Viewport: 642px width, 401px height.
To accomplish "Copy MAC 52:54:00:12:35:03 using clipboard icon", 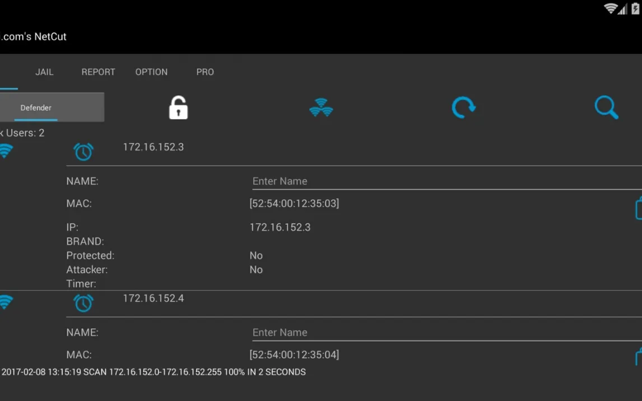I will tap(638, 208).
